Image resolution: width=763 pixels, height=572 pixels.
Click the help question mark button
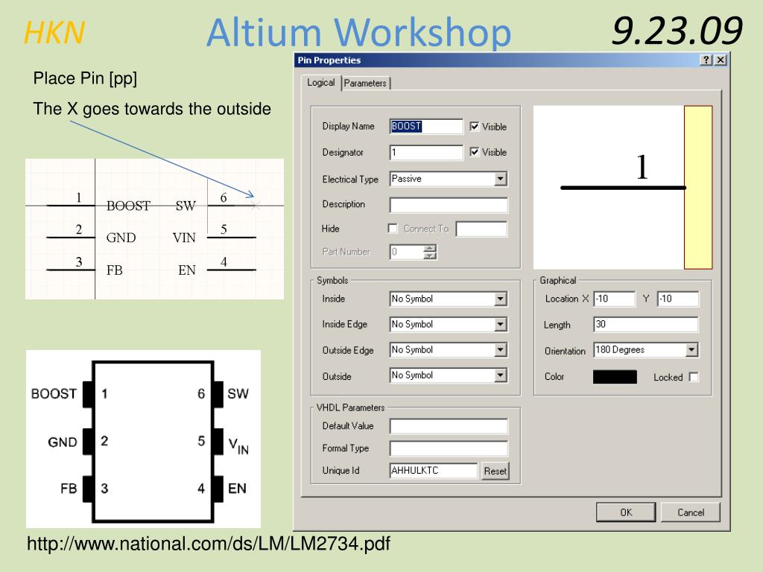tap(706, 60)
